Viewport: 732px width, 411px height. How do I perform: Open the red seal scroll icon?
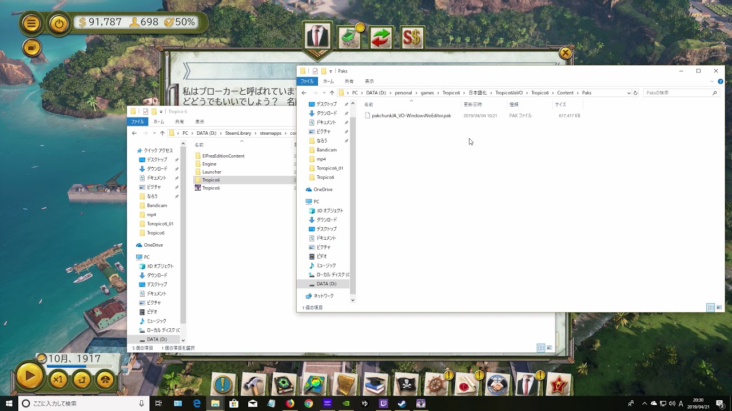[x=466, y=384]
